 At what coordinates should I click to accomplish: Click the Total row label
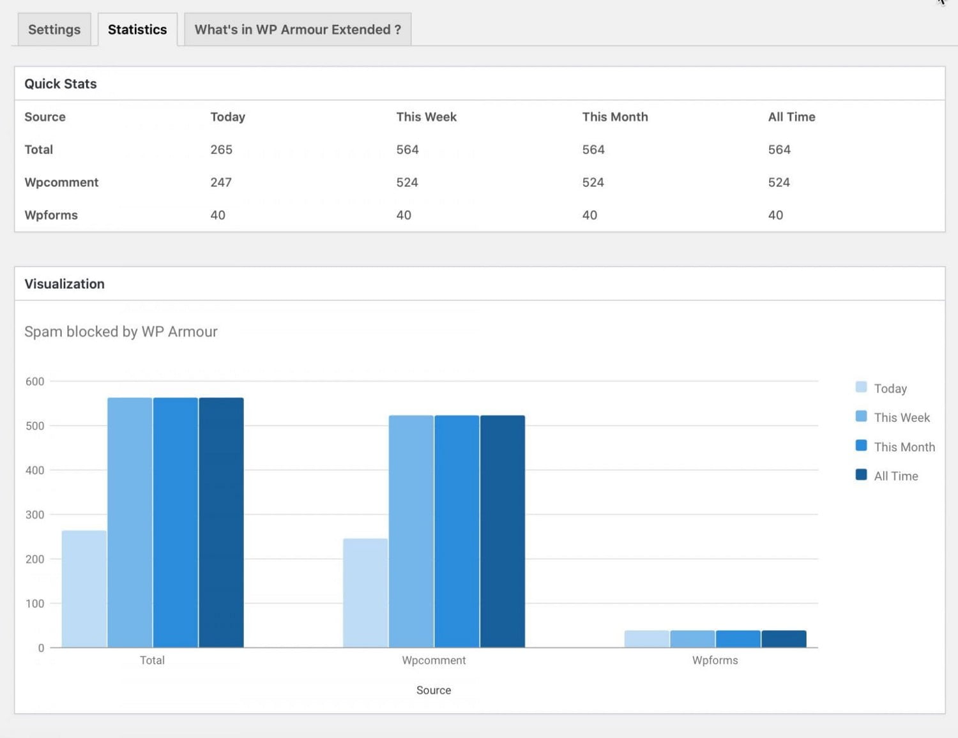coord(38,149)
